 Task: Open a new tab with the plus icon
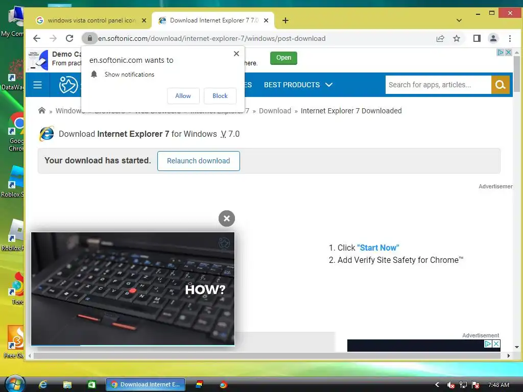pos(286,20)
